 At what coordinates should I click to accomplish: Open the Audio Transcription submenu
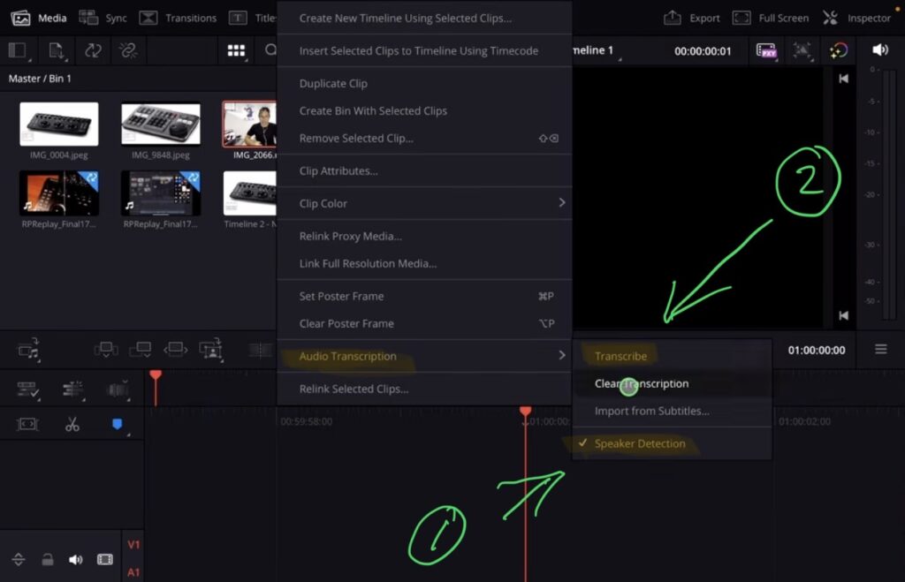coord(349,356)
